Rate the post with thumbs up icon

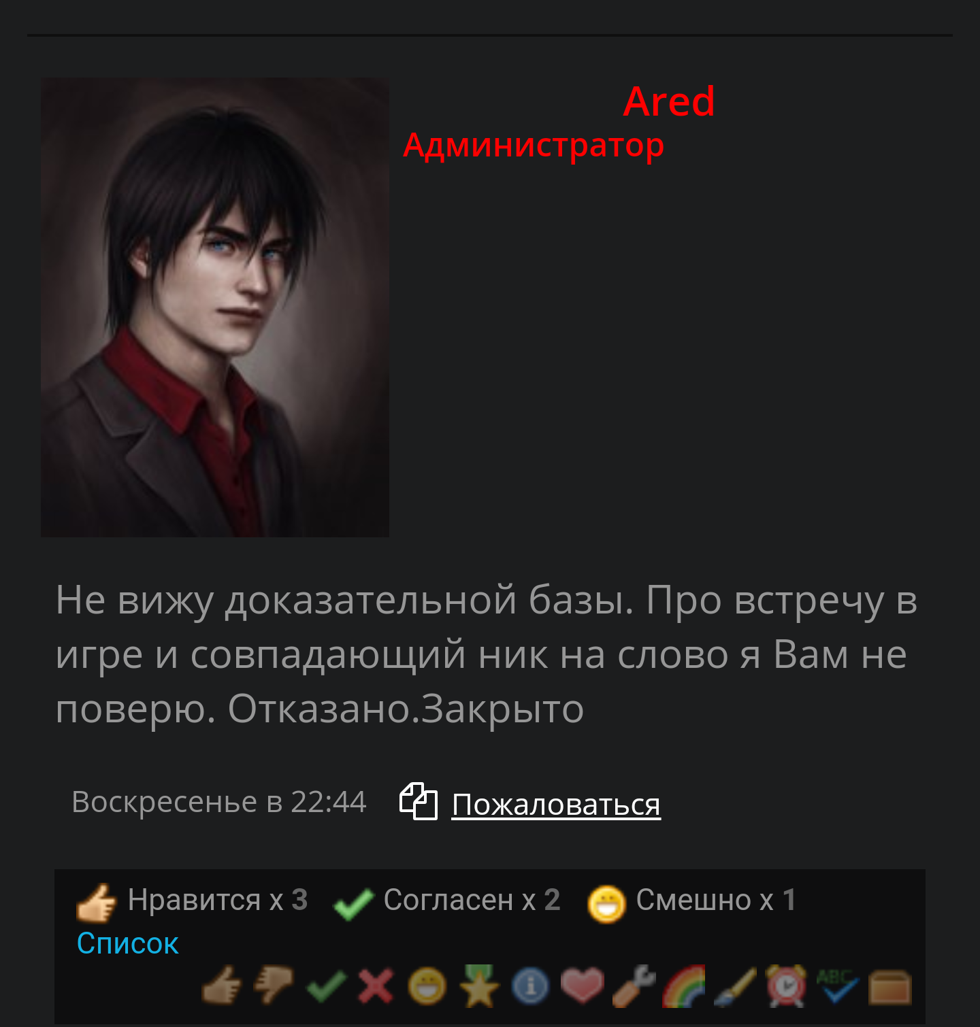pyautogui.click(x=222, y=985)
